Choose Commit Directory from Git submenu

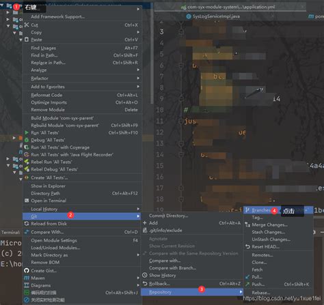pos(168,216)
